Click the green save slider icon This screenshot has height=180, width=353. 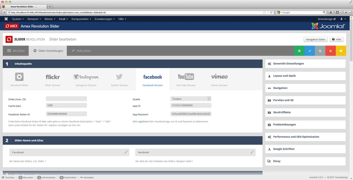pyautogui.click(x=299, y=51)
